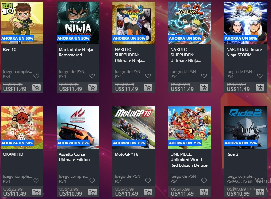Add Mark of the Ninja to cart
This screenshot has width=271, height=199.
(x=92, y=87)
